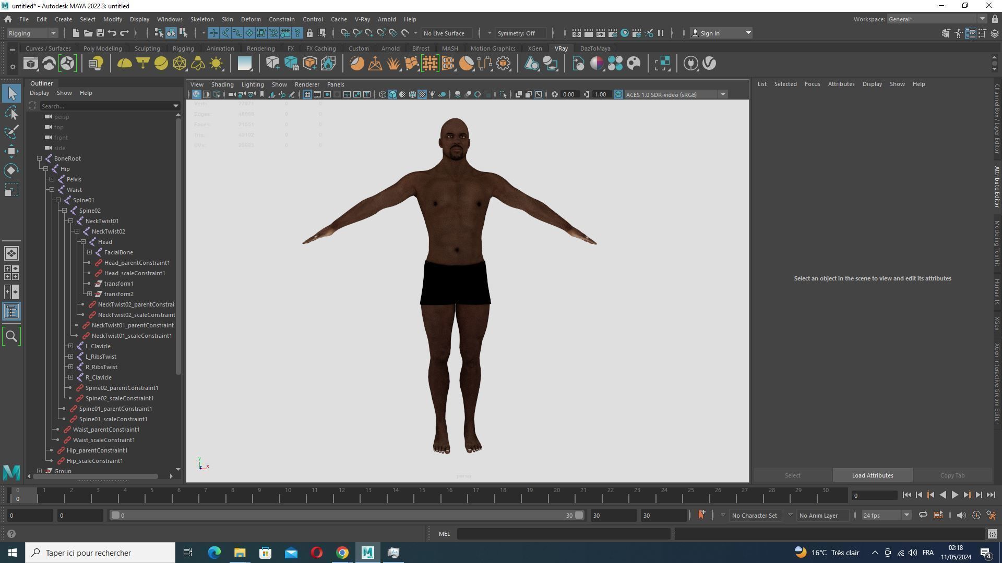Click the New Scene icon

[x=76, y=33]
